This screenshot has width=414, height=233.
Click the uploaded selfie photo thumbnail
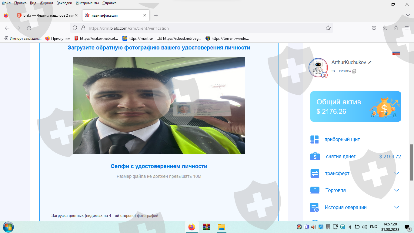point(159,105)
